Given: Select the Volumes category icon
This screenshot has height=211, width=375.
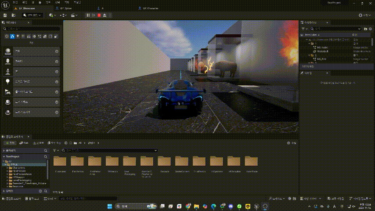Looking at the screenshot, I should point(50,36).
